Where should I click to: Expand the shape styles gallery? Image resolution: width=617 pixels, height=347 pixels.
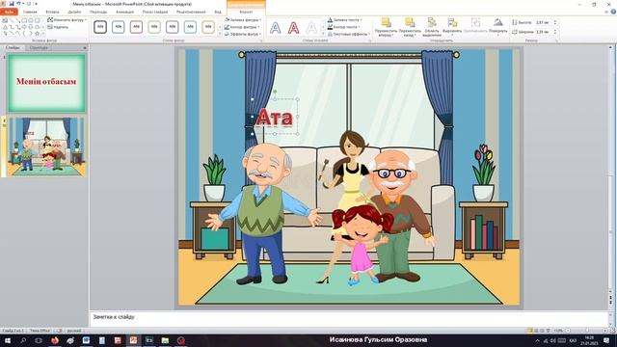pos(220,35)
